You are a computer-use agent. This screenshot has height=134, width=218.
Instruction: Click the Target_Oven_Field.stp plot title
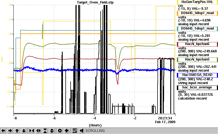pos(95,2)
